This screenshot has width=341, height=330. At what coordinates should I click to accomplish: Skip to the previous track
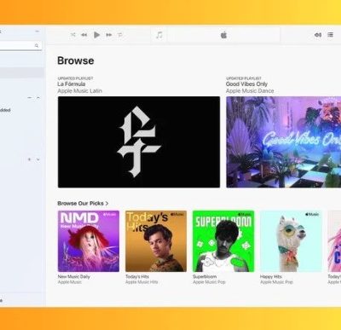[x=84, y=35]
